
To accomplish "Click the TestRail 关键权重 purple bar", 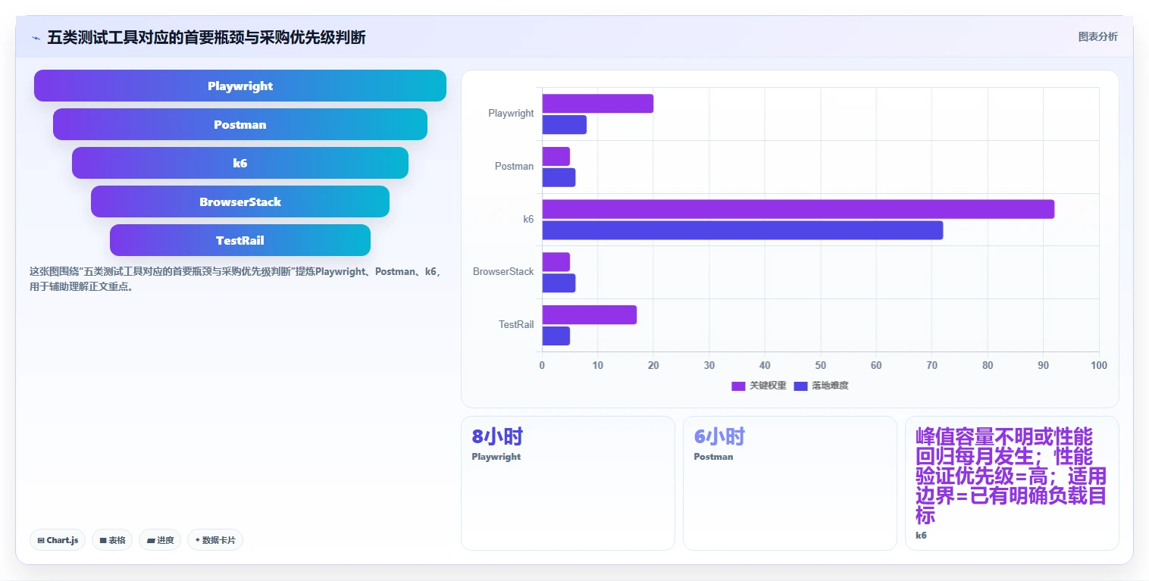I will coord(589,314).
